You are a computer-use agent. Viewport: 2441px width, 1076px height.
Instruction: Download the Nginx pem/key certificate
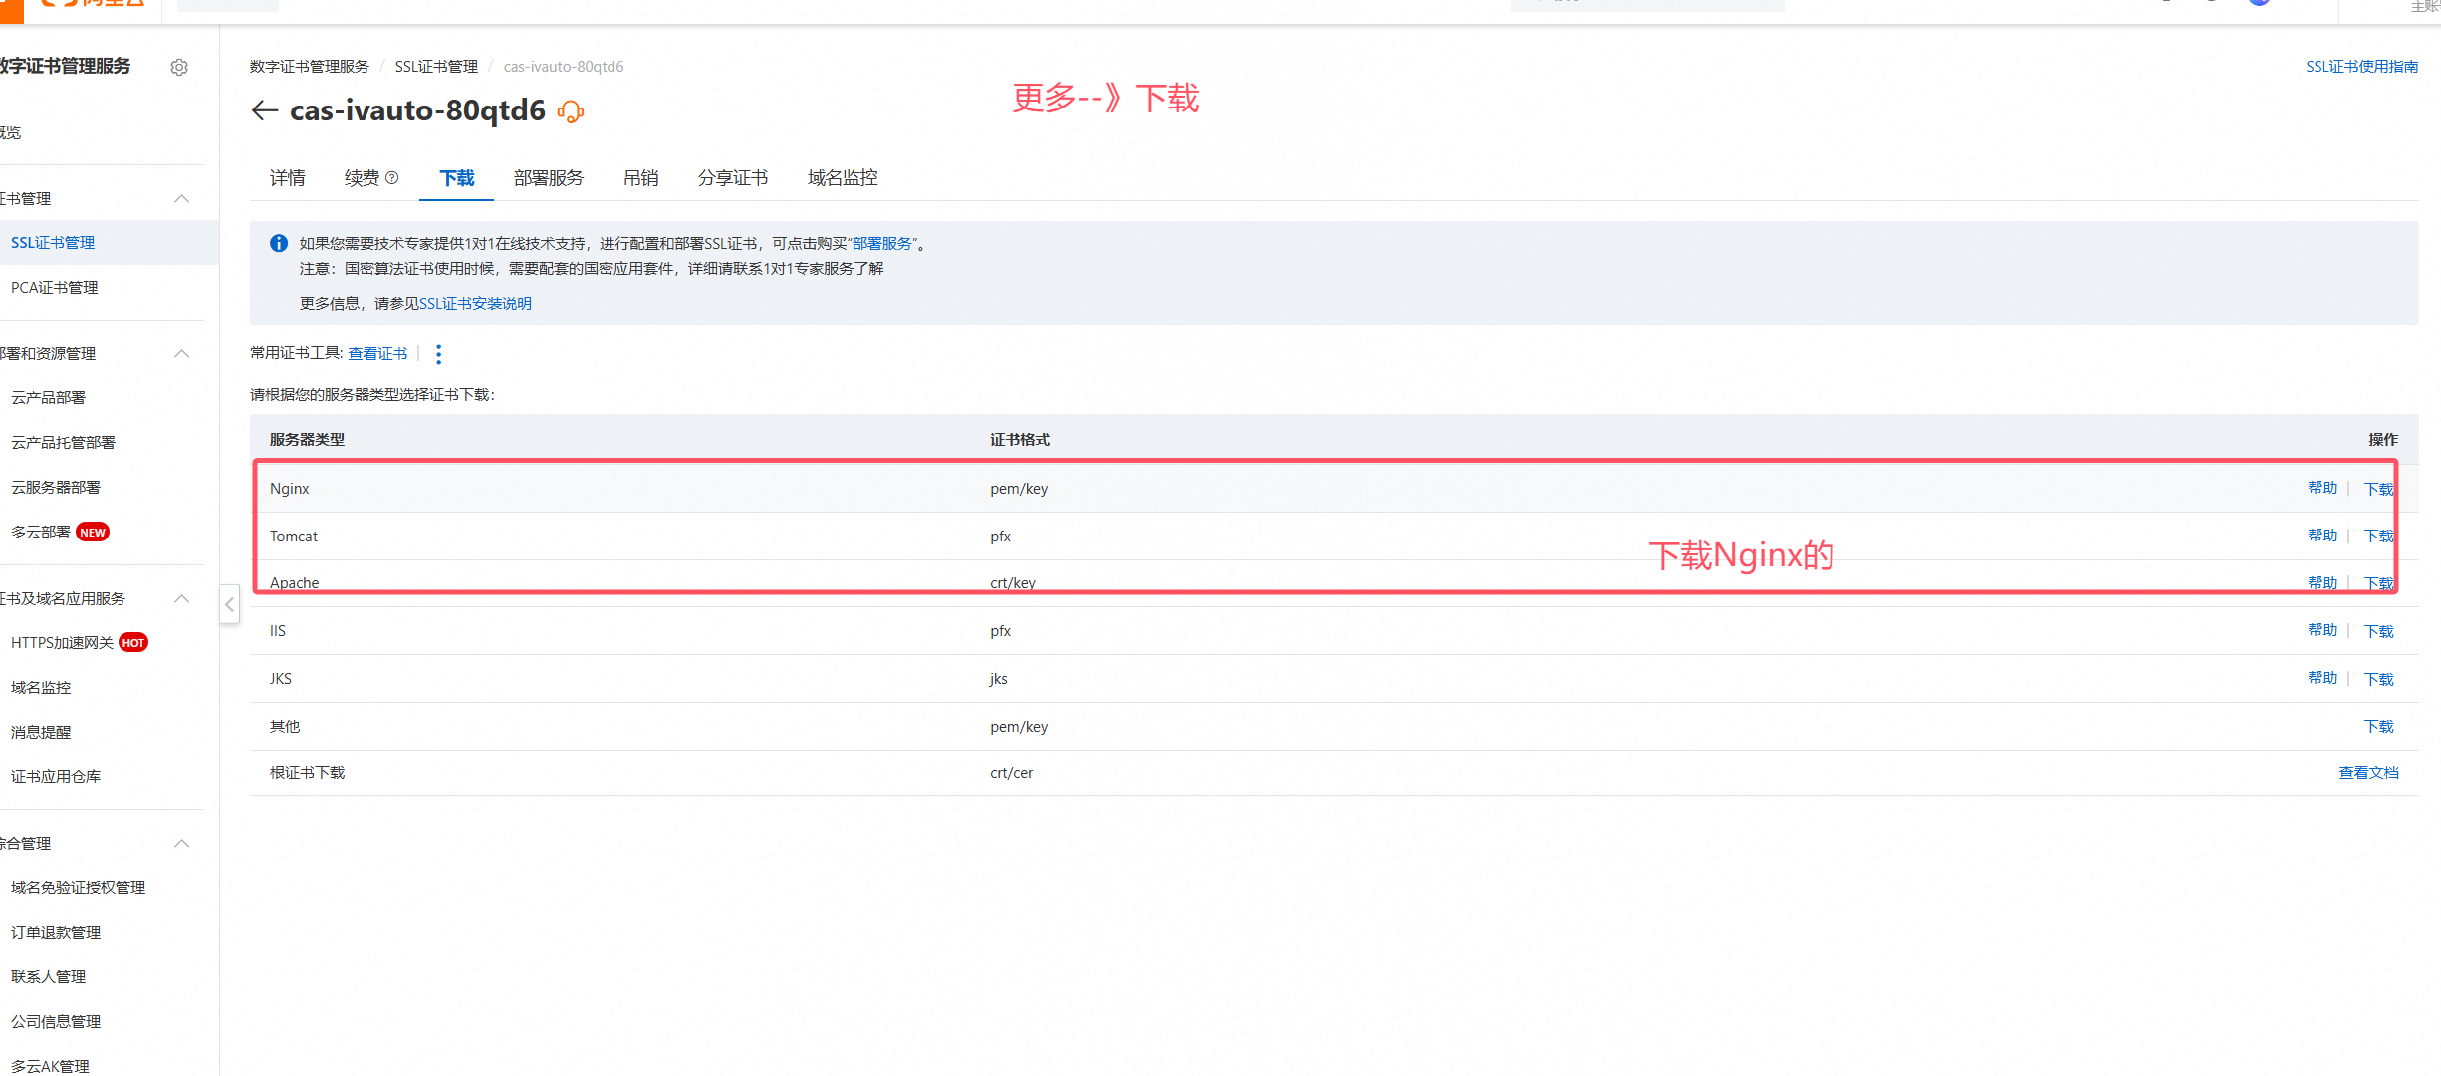pos(2378,489)
